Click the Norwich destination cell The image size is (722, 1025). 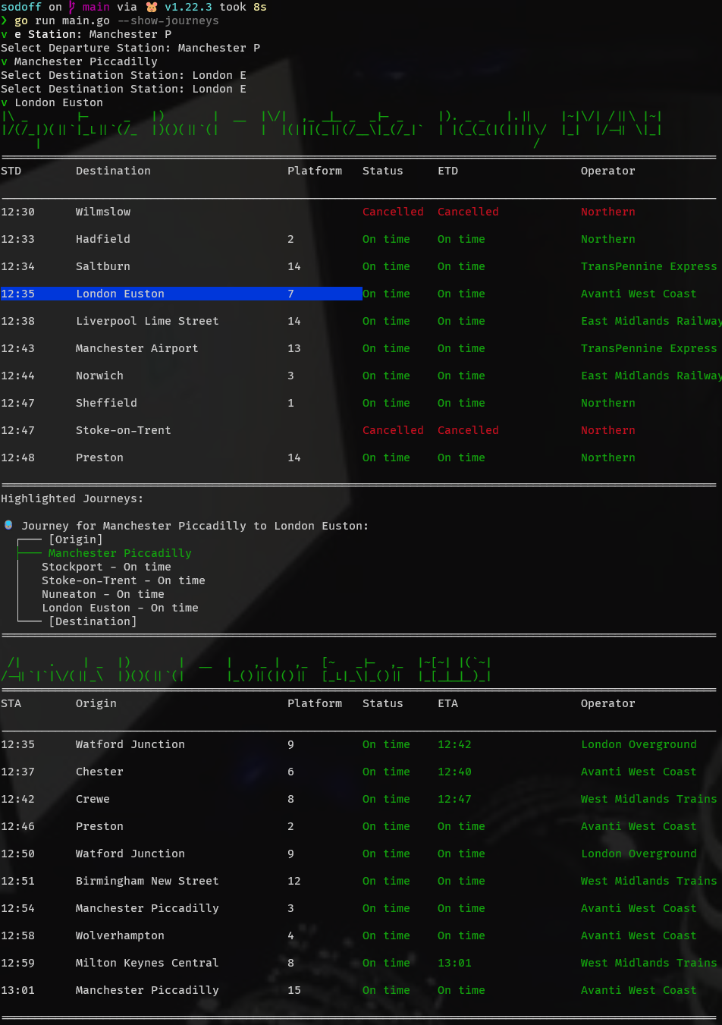click(99, 376)
